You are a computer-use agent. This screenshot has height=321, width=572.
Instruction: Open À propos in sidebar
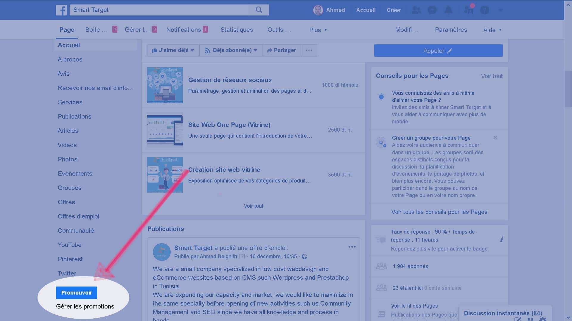pos(70,59)
